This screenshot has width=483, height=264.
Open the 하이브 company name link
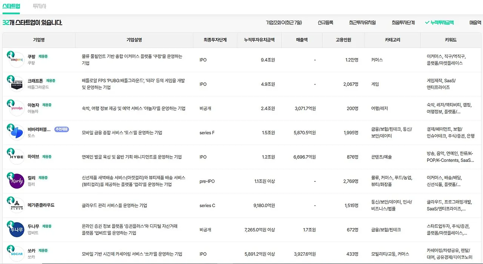(x=33, y=157)
